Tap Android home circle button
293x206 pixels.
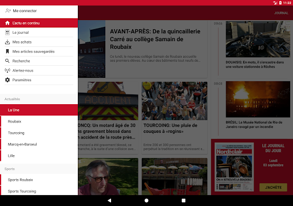146,200
